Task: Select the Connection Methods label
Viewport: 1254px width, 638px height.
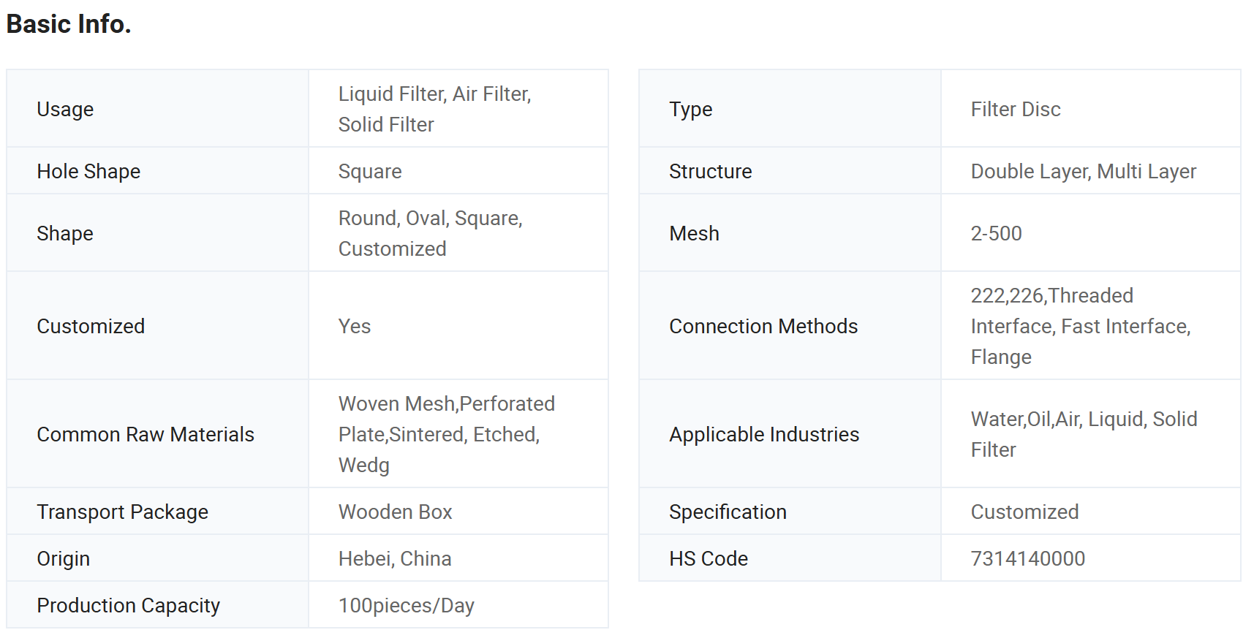Action: [763, 326]
